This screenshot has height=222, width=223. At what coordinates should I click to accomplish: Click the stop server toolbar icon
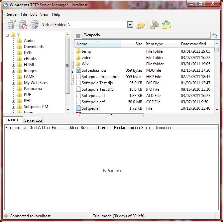coord(23,25)
